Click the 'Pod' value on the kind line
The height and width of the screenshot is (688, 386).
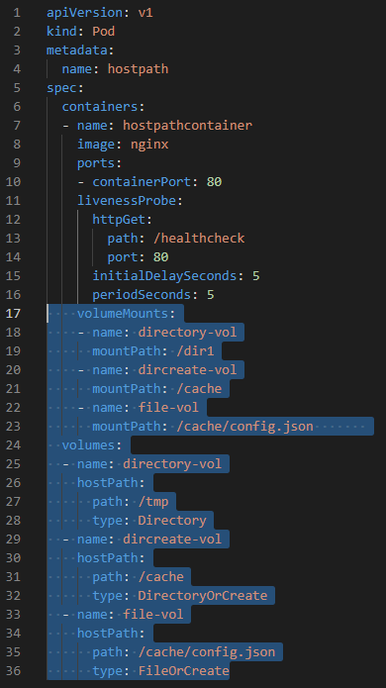[104, 31]
